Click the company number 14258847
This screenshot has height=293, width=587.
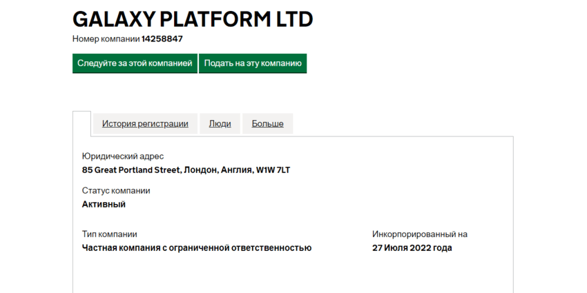pyautogui.click(x=162, y=39)
